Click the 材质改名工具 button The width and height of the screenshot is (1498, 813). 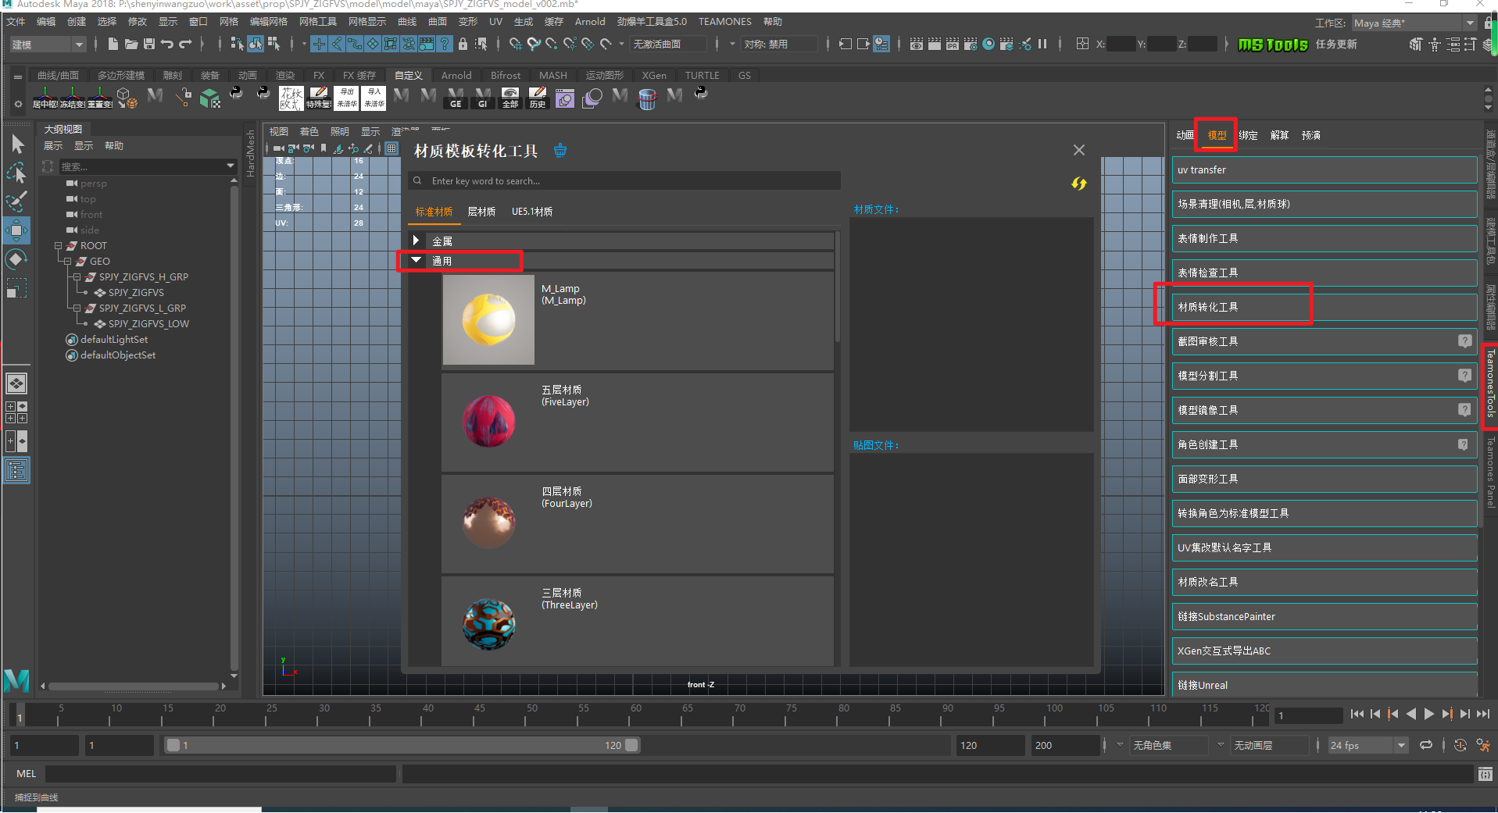1324,582
